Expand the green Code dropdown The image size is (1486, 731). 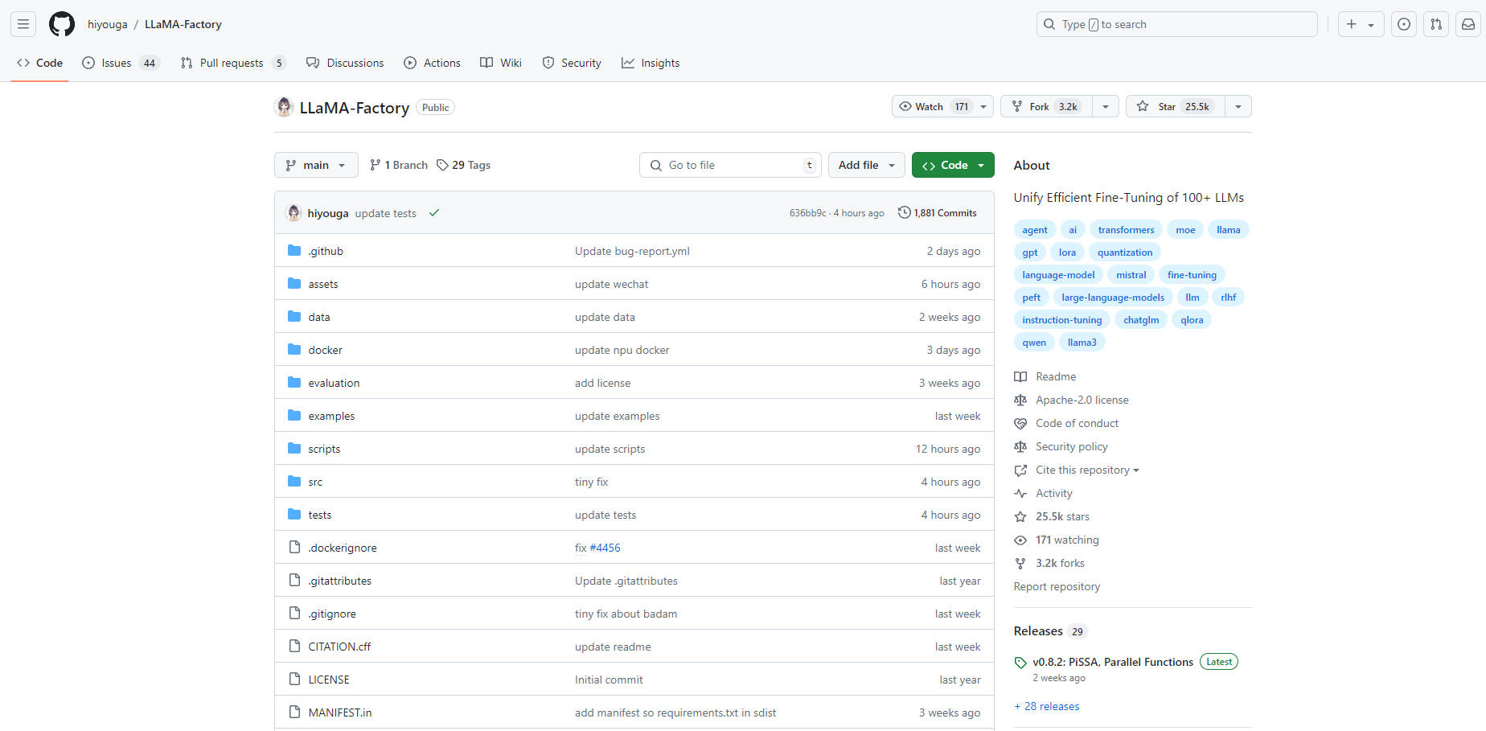pyautogui.click(x=953, y=165)
